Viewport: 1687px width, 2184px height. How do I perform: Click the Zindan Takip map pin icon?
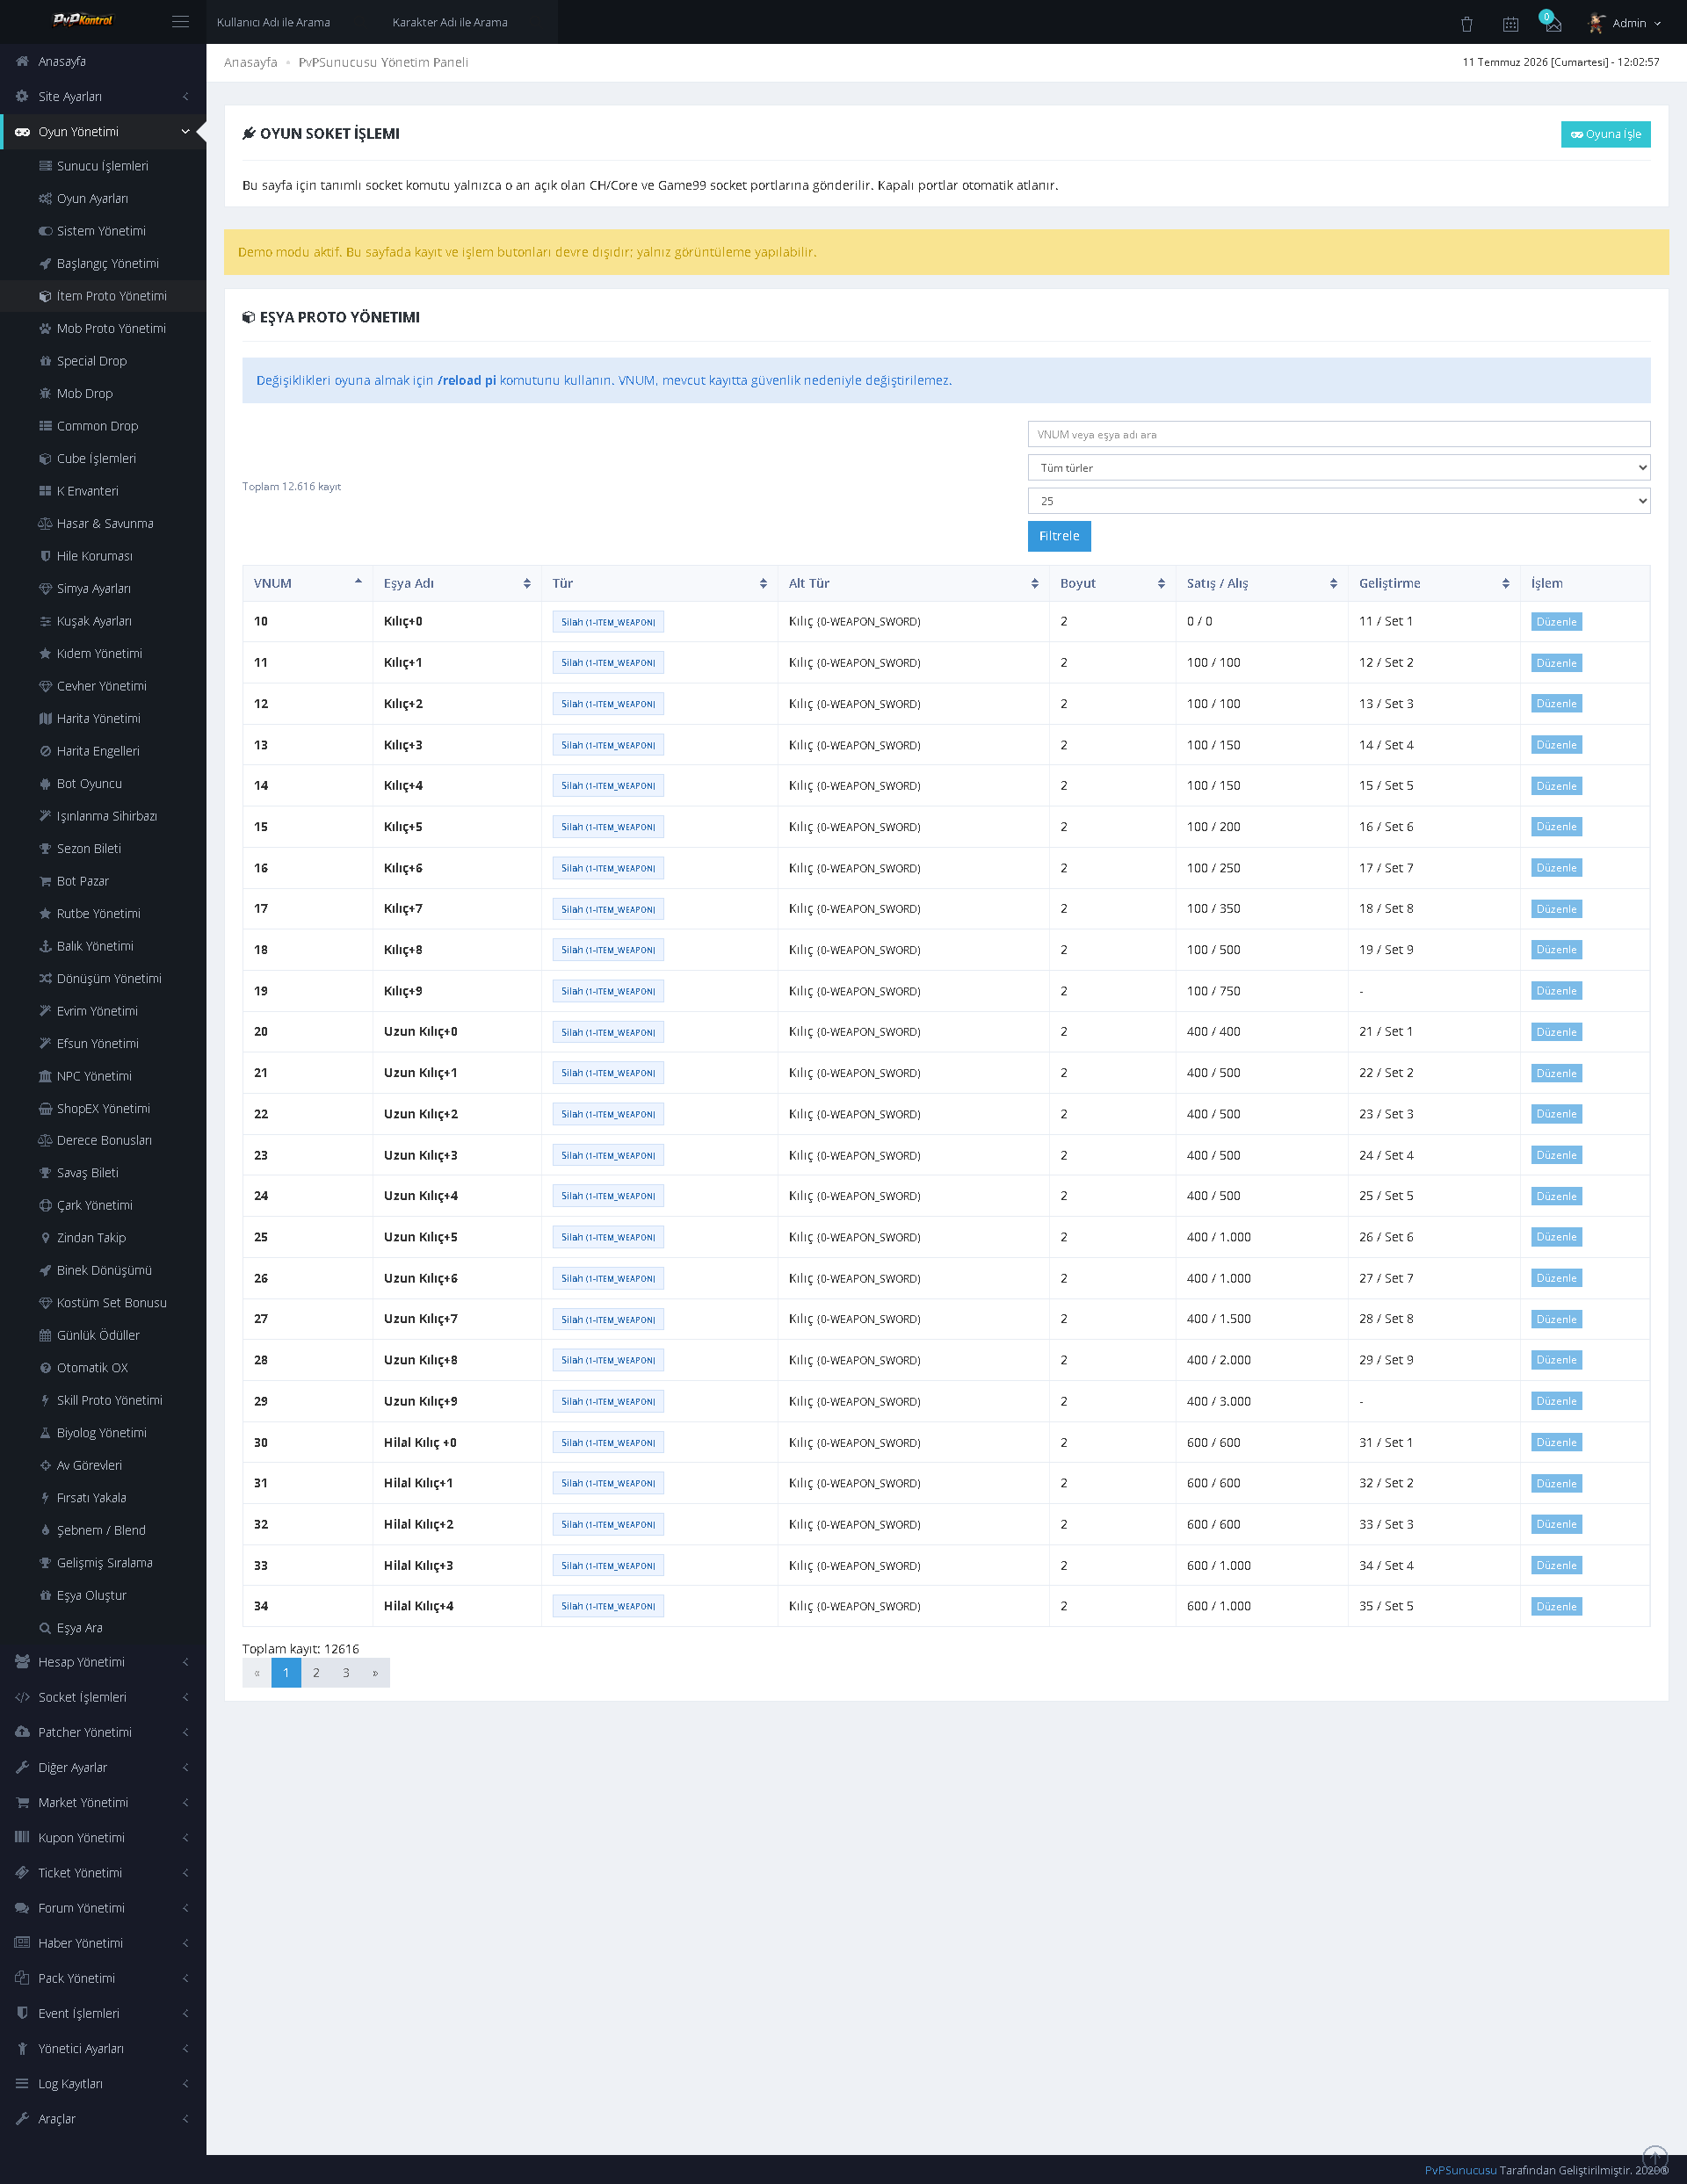pyautogui.click(x=45, y=1238)
